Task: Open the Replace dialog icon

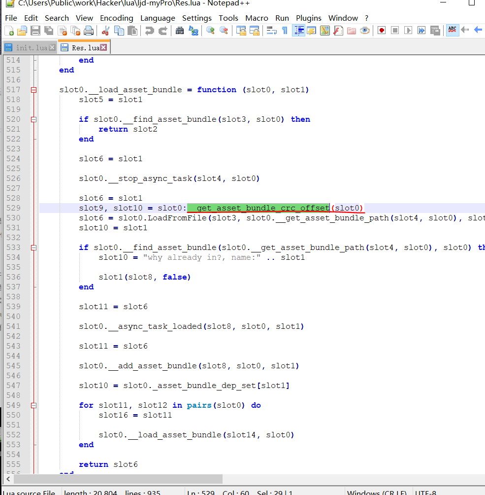Action: [193, 31]
